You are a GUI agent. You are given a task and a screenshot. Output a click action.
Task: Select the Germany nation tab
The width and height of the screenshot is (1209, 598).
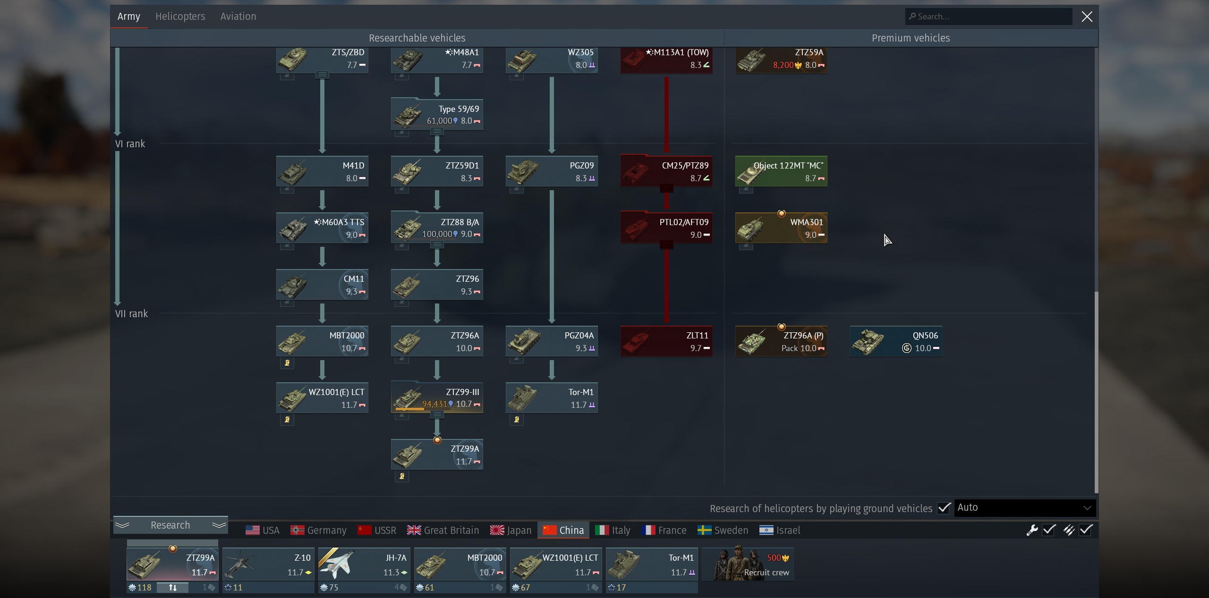click(318, 531)
